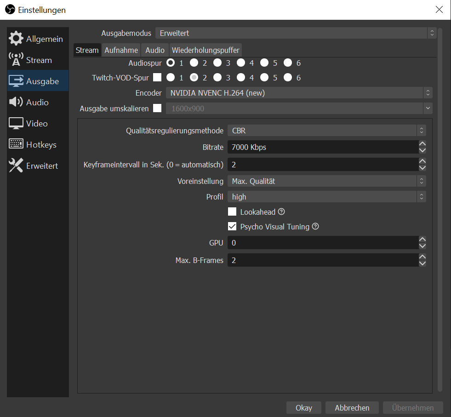Image resolution: width=451 pixels, height=417 pixels.
Task: Open the Allgemein gear icon section
Action: tap(16, 39)
